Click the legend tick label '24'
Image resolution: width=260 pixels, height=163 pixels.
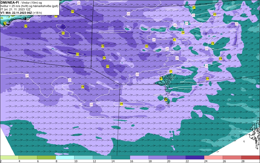tap(206, 161)
